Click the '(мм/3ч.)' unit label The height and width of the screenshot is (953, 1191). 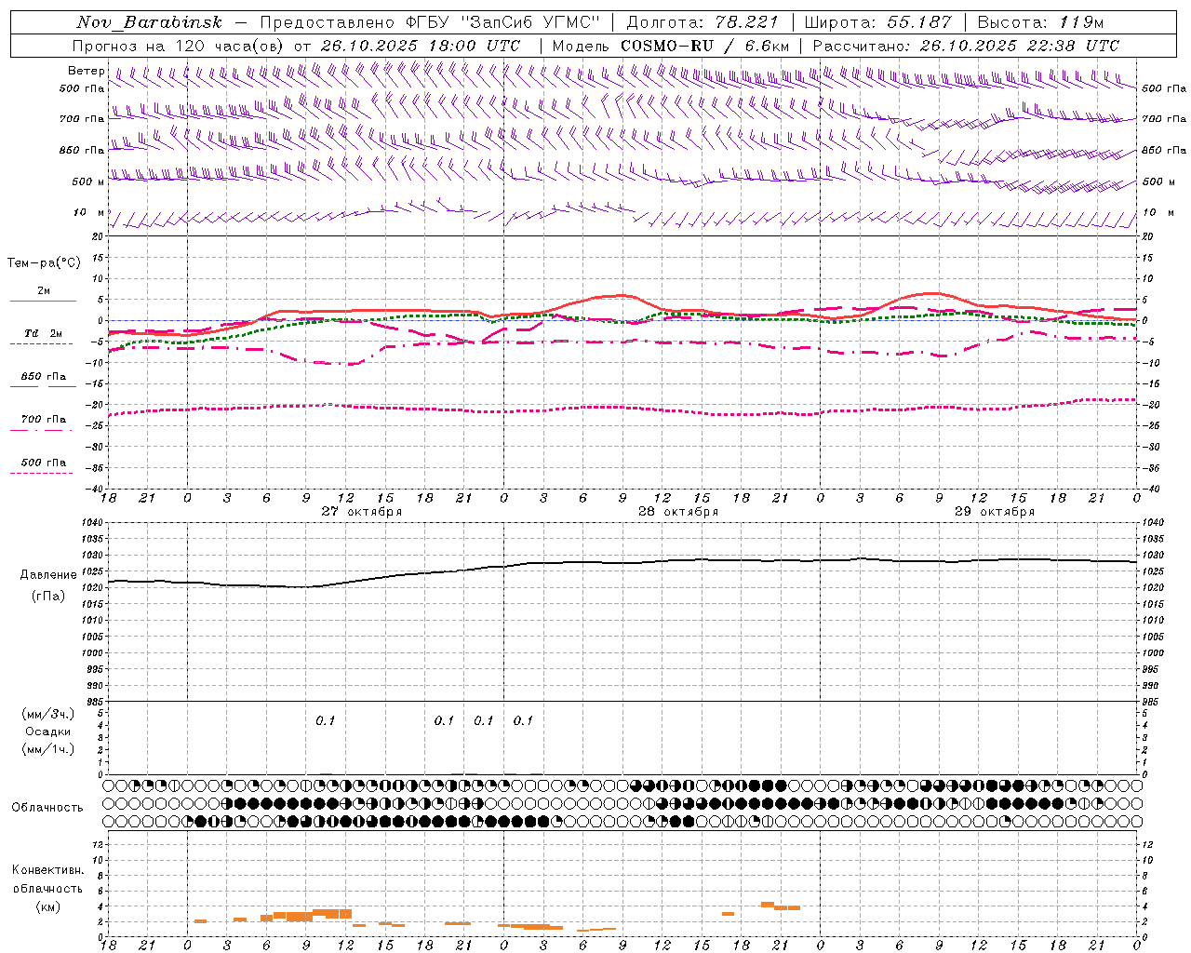click(x=47, y=714)
